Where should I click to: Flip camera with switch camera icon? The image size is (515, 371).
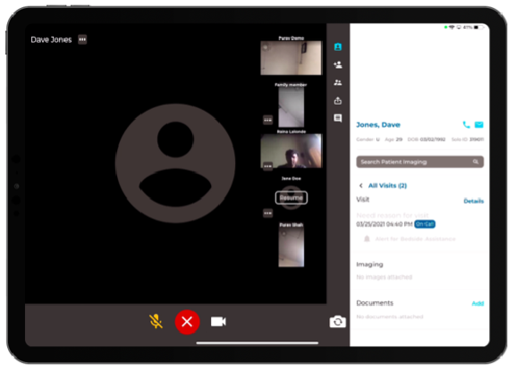[338, 322]
